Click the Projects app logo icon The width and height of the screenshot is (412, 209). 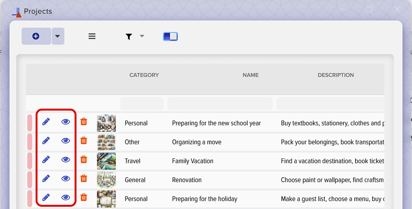tap(17, 12)
